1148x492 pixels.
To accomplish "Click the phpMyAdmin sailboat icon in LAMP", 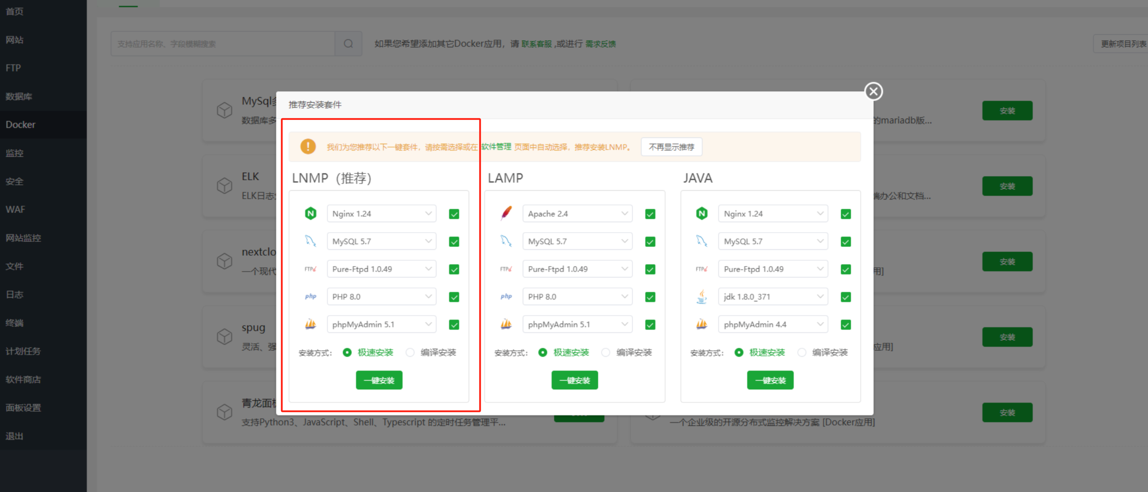I will coord(506,324).
